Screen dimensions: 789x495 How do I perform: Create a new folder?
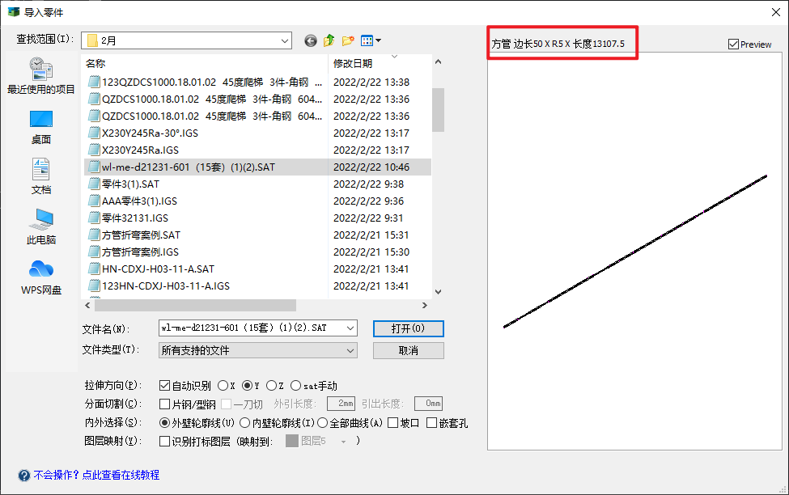coord(348,40)
